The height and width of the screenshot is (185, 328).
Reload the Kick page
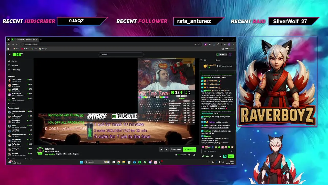click(17, 44)
